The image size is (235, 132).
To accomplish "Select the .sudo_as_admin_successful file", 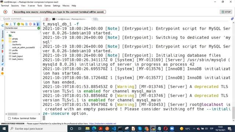I will pos(22,47).
